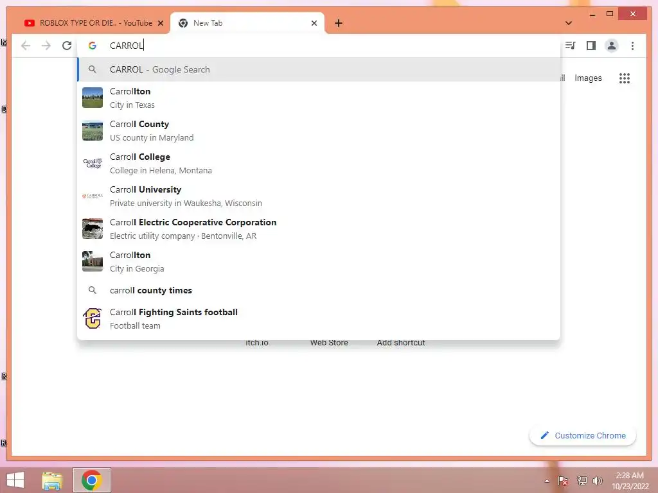Image resolution: width=658 pixels, height=493 pixels.
Task: Click the taskbar clock showing 2:28 AM
Action: point(630,480)
